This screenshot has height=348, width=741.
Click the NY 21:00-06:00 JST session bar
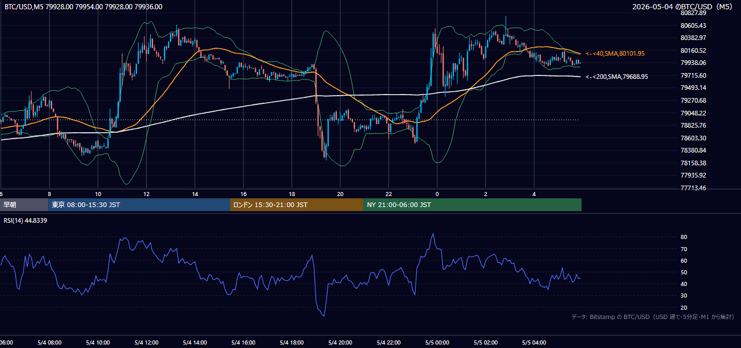click(x=473, y=205)
